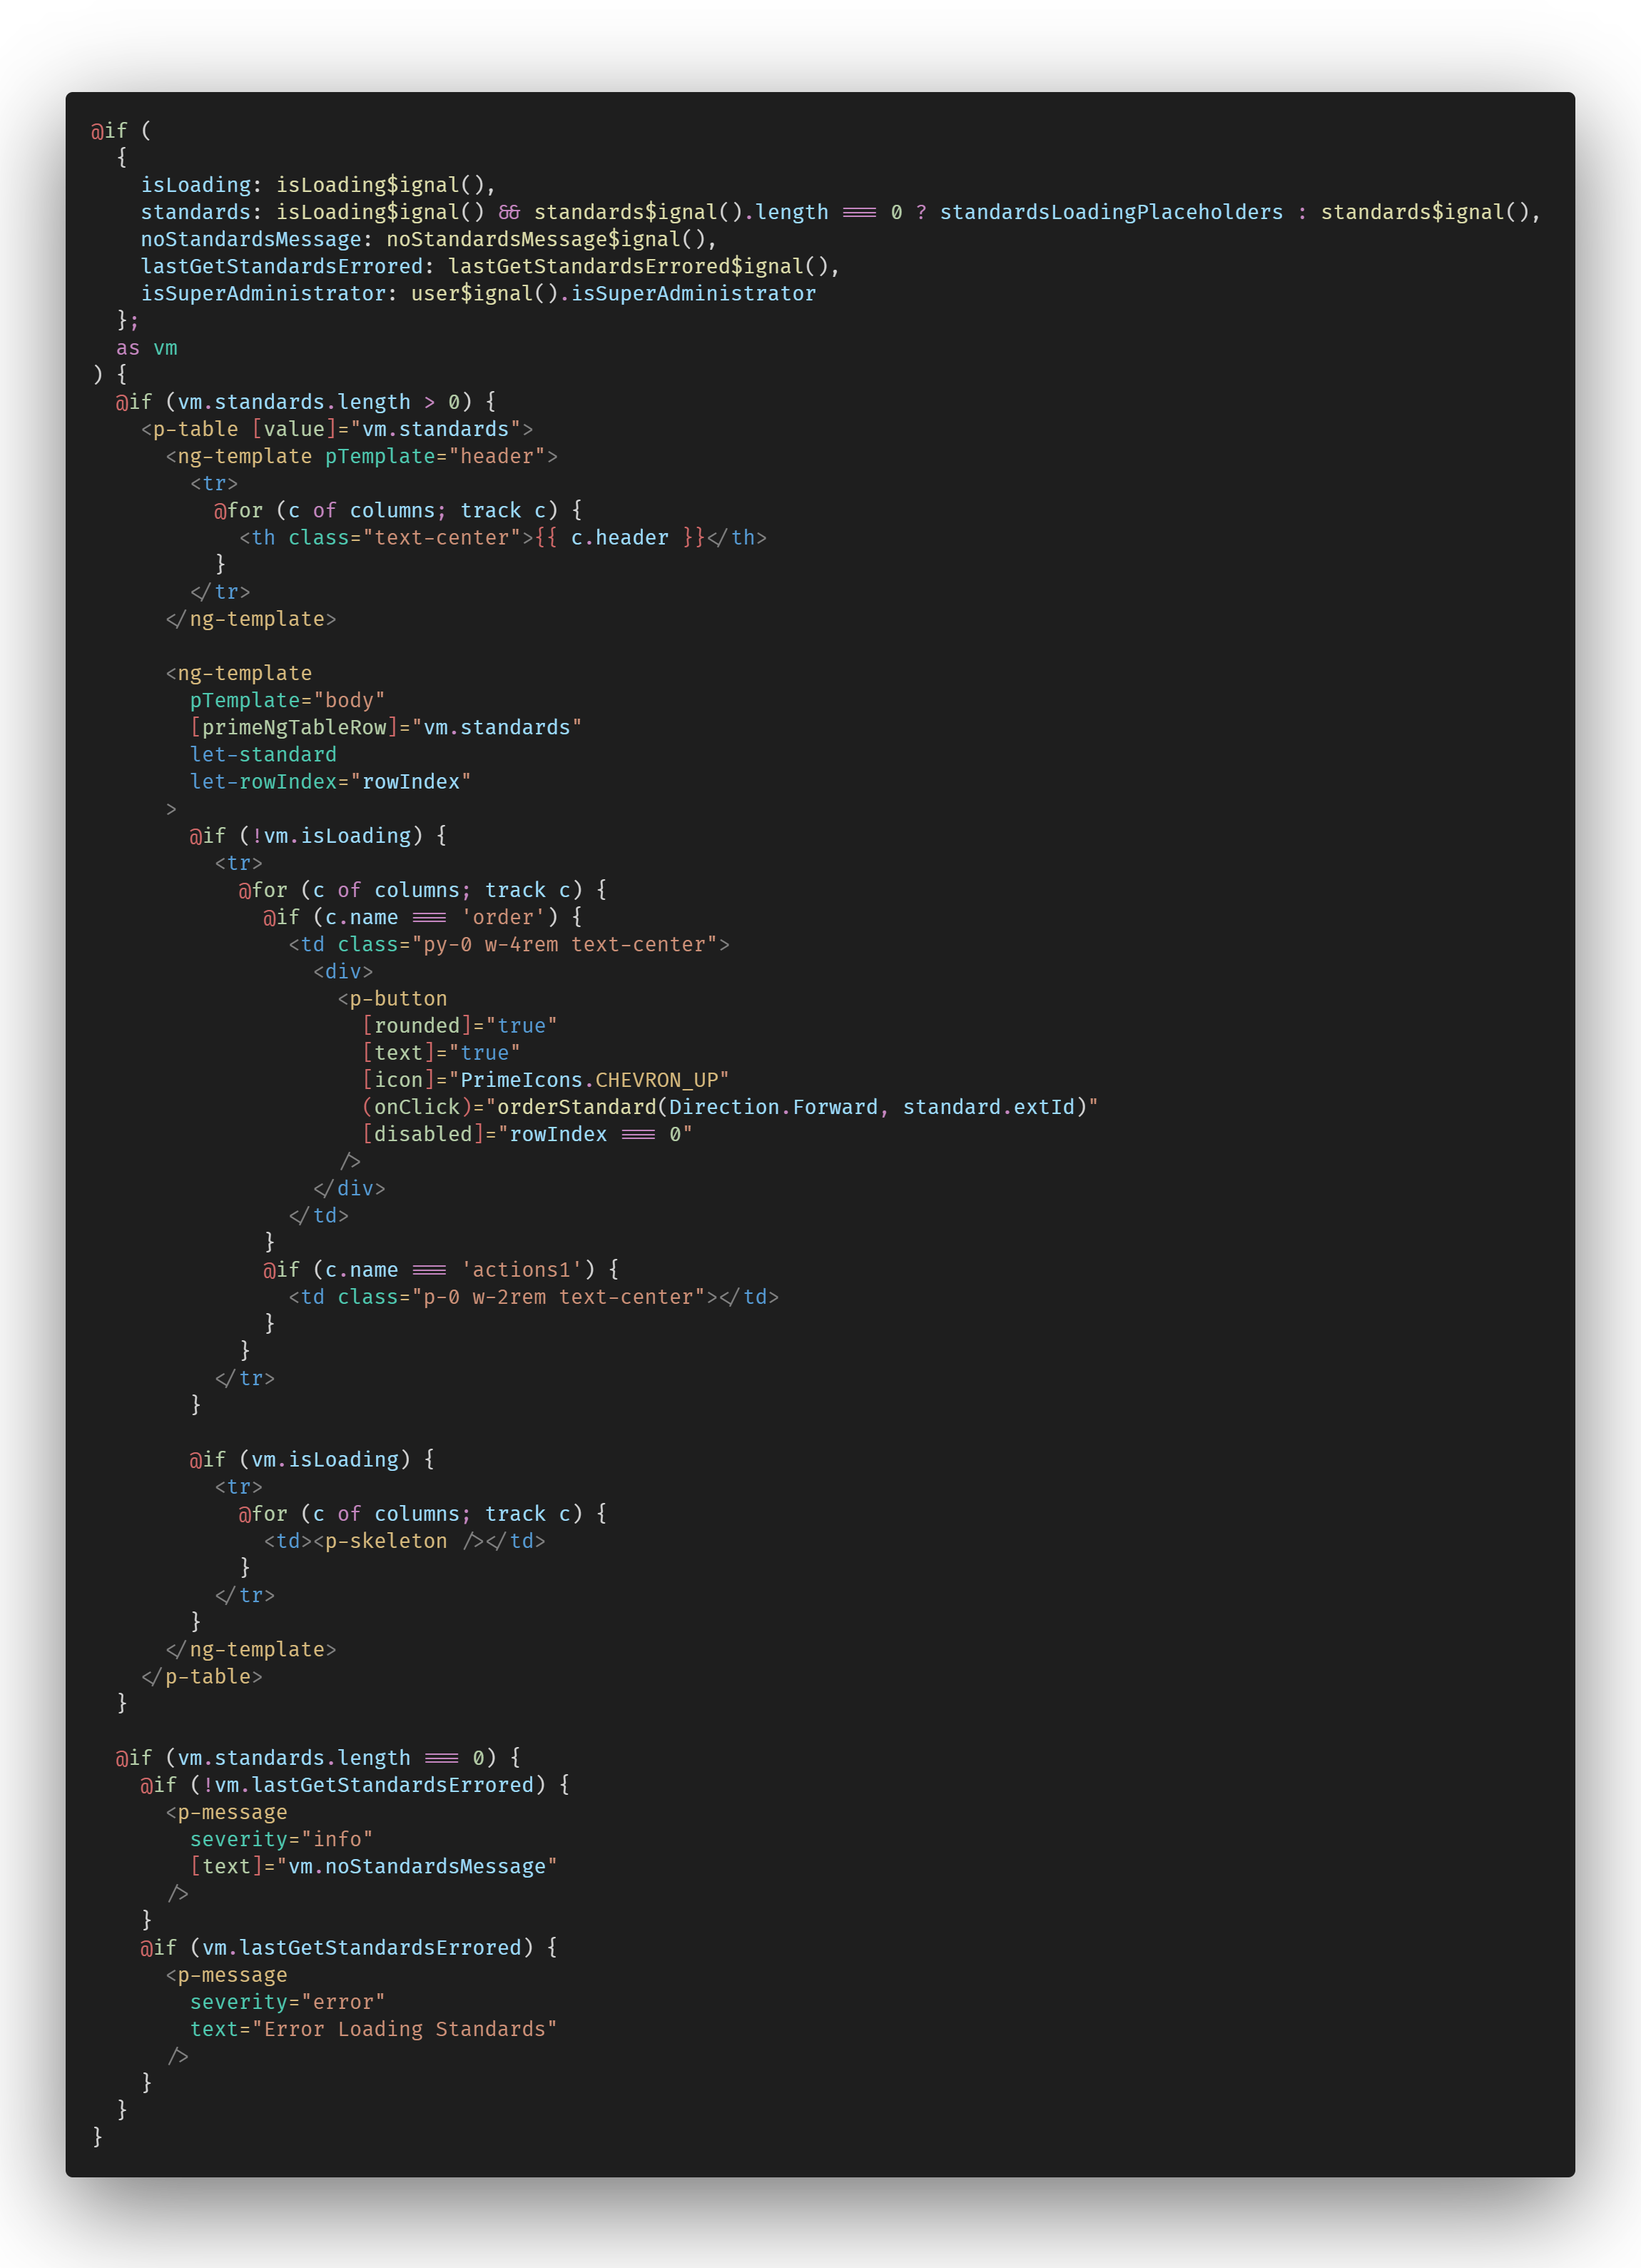Click the first '@if (' line at top
The image size is (1641, 2268).
click(x=122, y=131)
